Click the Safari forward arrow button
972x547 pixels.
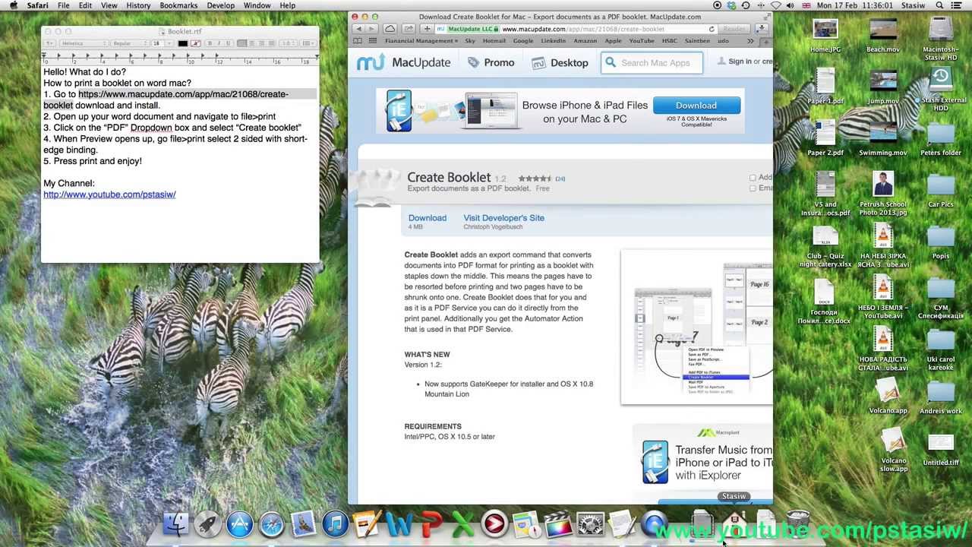pos(371,29)
